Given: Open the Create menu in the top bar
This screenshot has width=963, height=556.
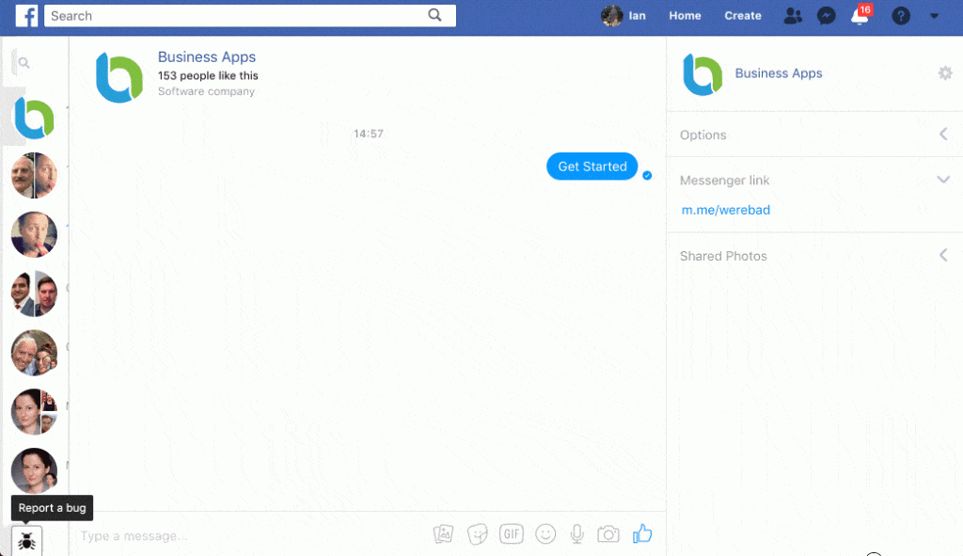Looking at the screenshot, I should 743,15.
